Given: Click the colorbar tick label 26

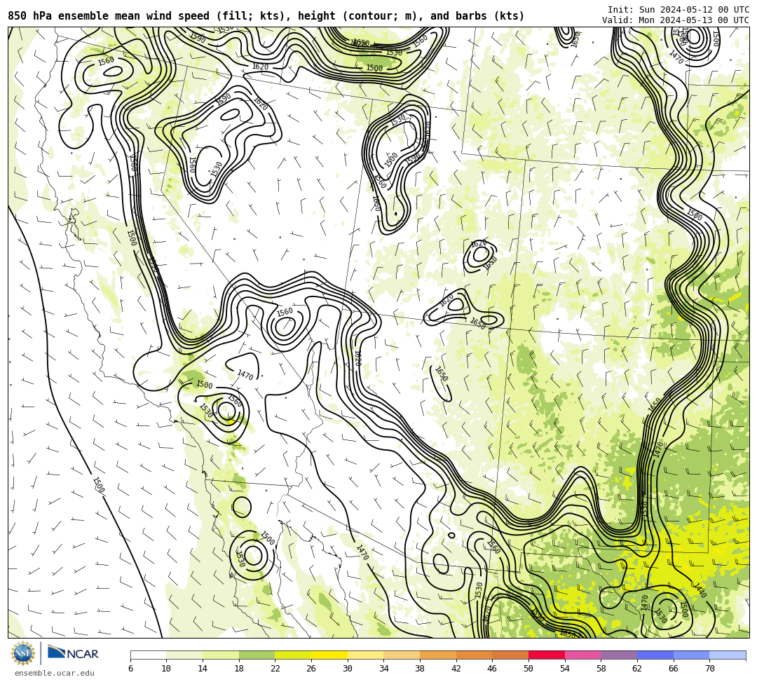Looking at the screenshot, I should pyautogui.click(x=311, y=669).
